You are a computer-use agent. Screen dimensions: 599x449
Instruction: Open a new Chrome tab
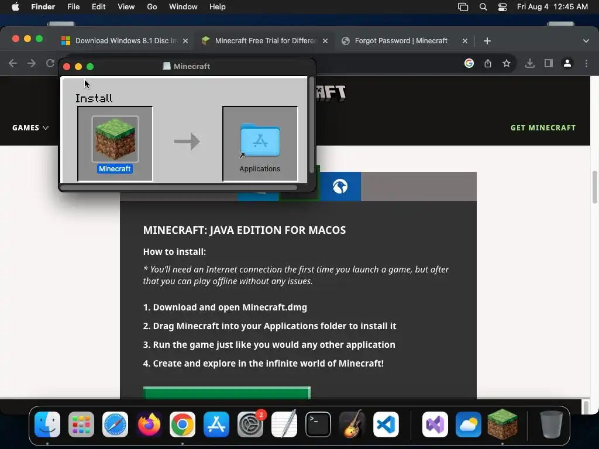tap(487, 41)
